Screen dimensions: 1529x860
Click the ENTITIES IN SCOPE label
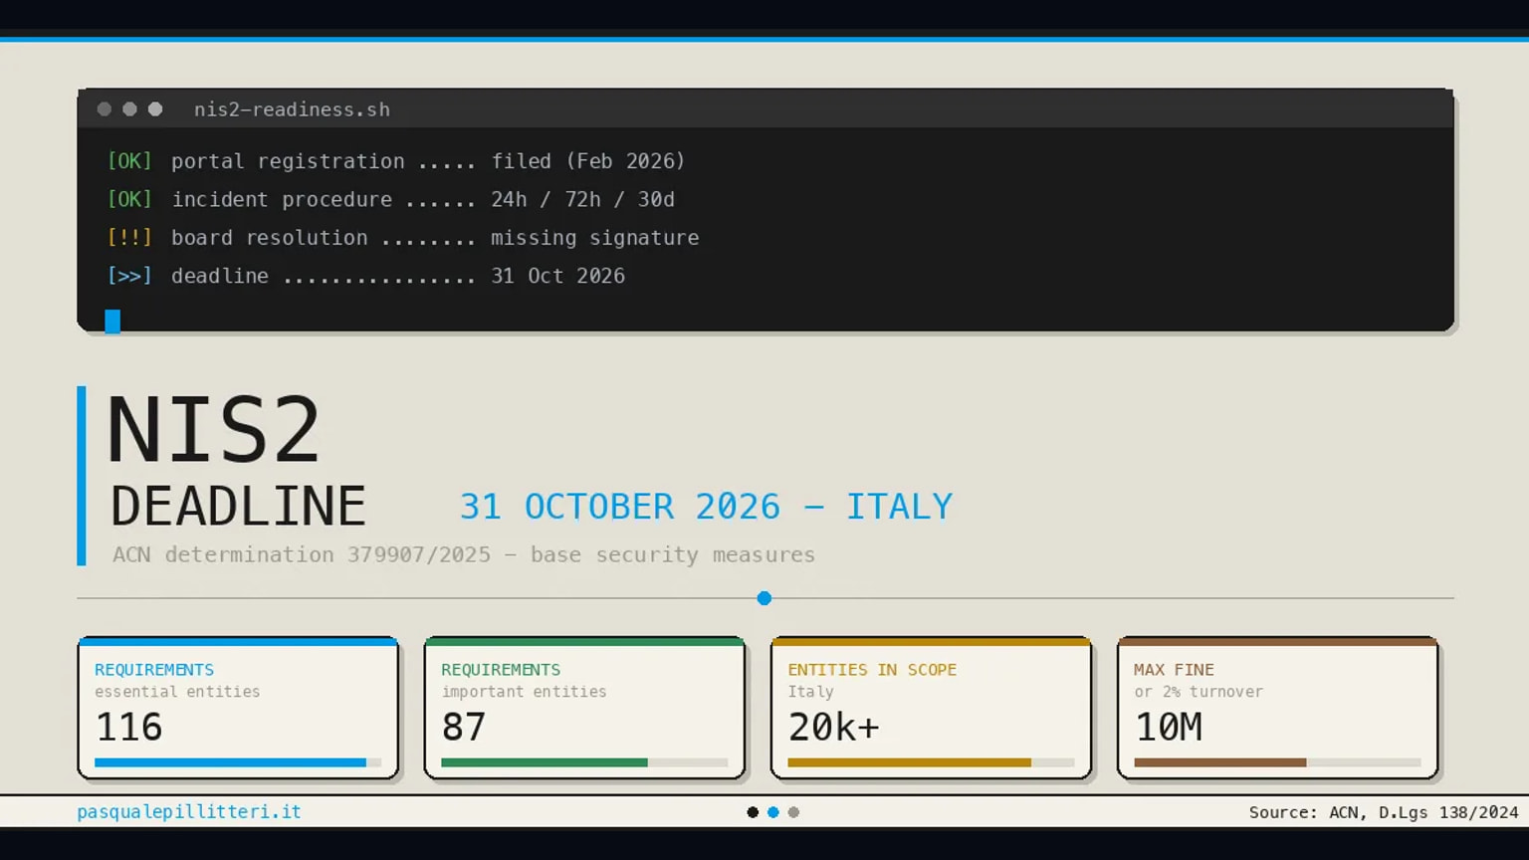tap(872, 670)
